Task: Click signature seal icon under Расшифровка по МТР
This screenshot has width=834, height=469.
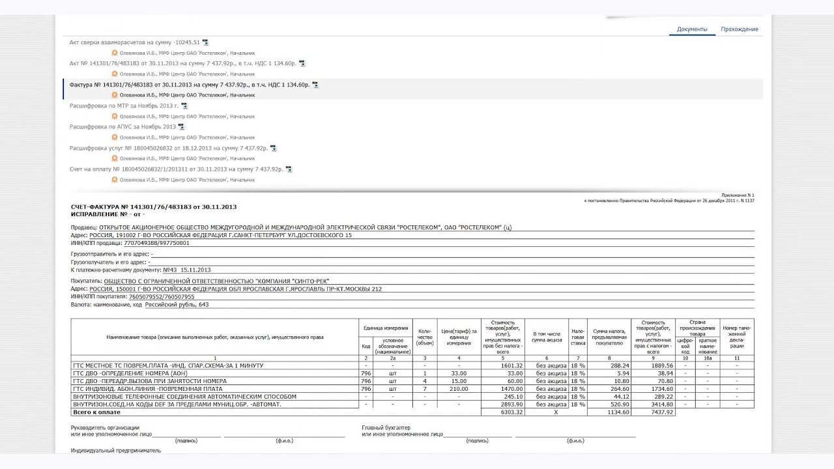Action: click(115, 116)
